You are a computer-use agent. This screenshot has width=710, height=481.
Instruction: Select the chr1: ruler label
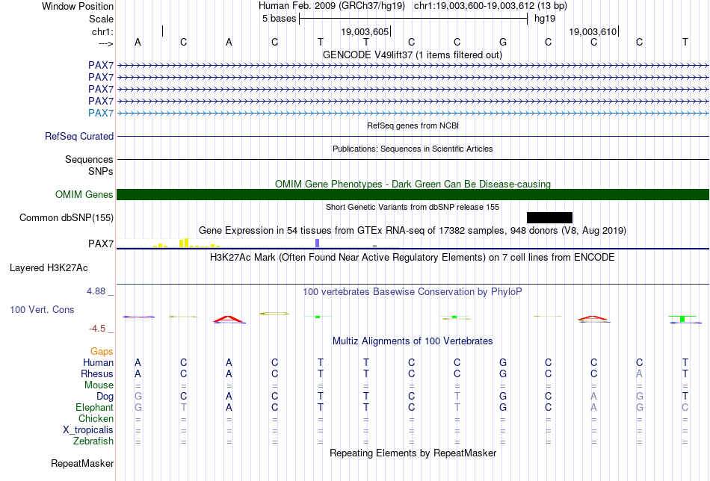102,31
